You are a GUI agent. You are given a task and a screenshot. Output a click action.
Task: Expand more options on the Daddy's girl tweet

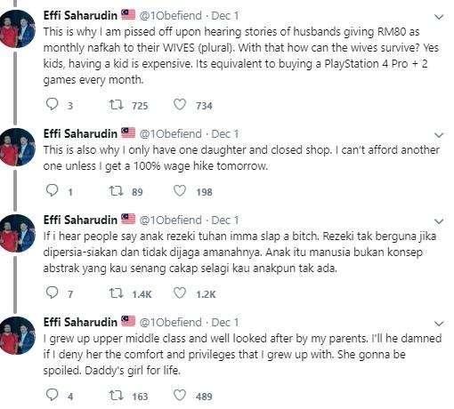pos(439,324)
